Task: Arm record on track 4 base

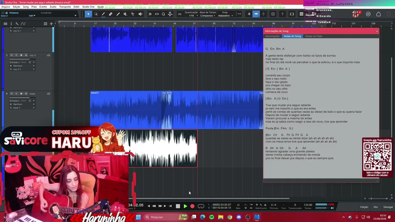Action: 21,93
